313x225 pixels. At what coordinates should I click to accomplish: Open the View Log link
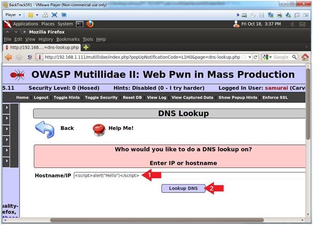[156, 97]
